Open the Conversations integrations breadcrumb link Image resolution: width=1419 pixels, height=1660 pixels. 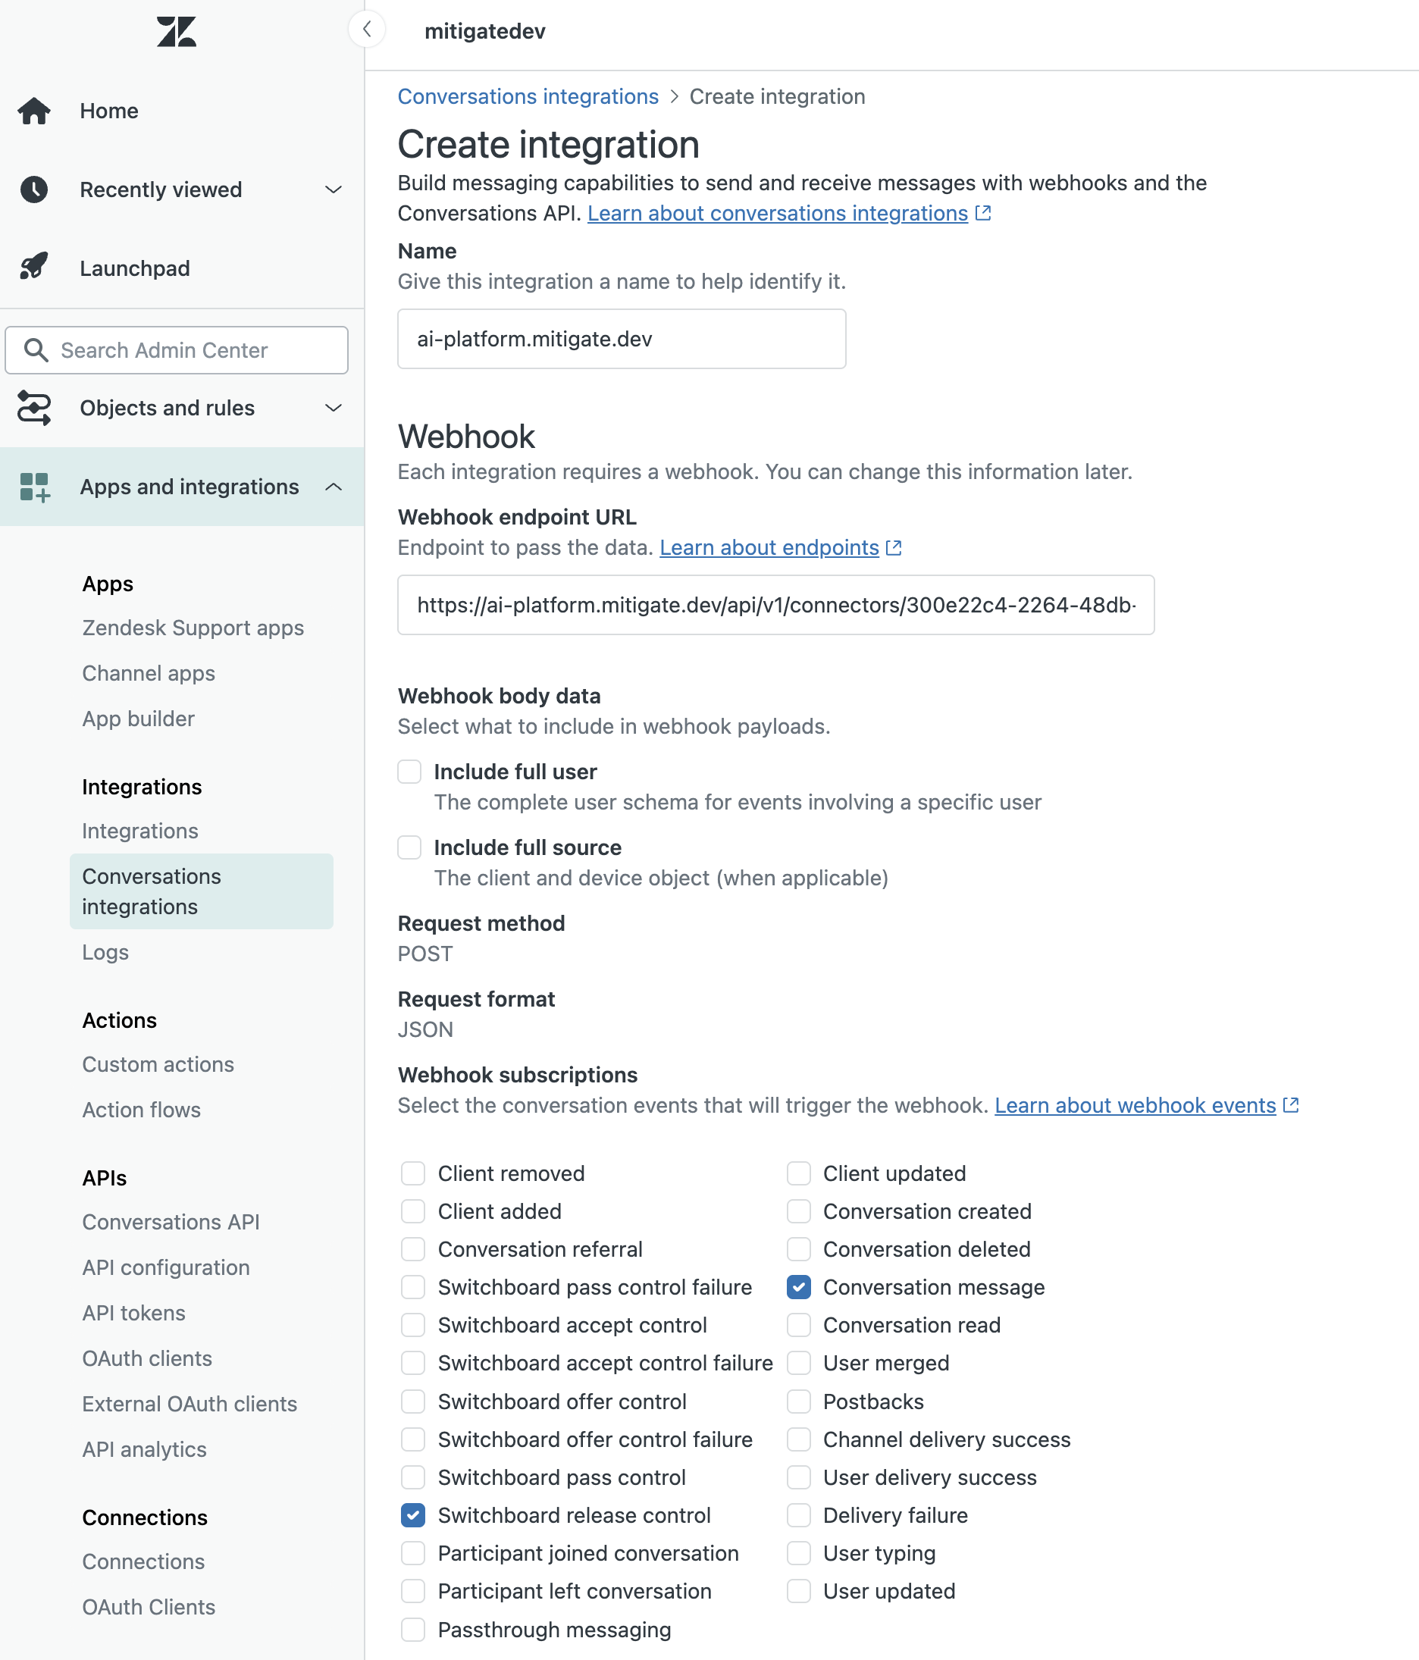[x=528, y=96]
